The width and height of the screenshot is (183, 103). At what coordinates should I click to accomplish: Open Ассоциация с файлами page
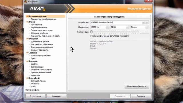coord(41,56)
